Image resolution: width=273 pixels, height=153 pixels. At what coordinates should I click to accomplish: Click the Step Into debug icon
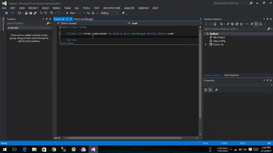pos(89,13)
